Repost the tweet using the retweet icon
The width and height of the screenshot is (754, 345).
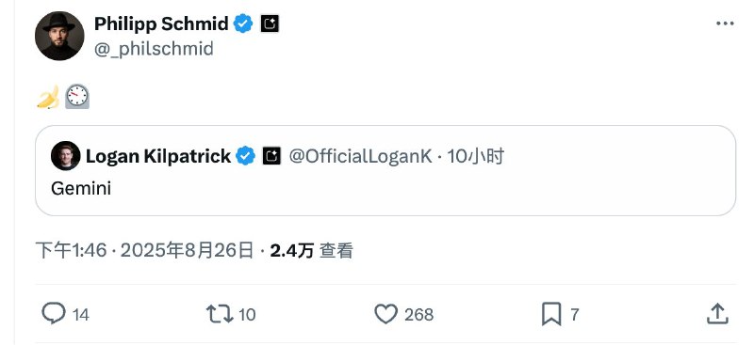click(x=220, y=314)
